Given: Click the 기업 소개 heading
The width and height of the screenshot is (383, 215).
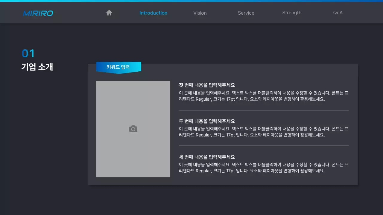Looking at the screenshot, I should pos(37,67).
